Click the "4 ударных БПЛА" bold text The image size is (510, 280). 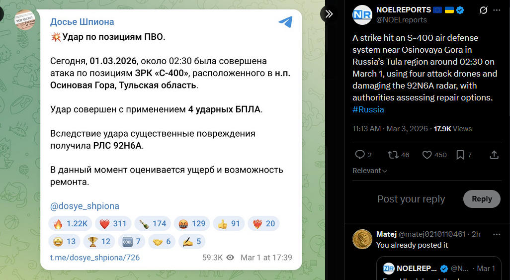coord(224,109)
